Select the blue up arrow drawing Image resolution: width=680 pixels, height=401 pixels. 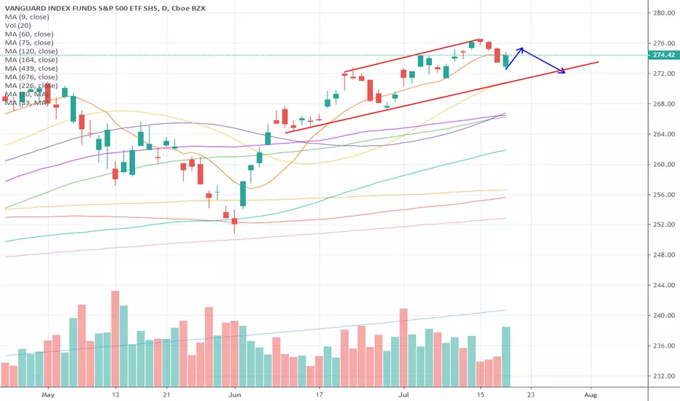(x=514, y=58)
